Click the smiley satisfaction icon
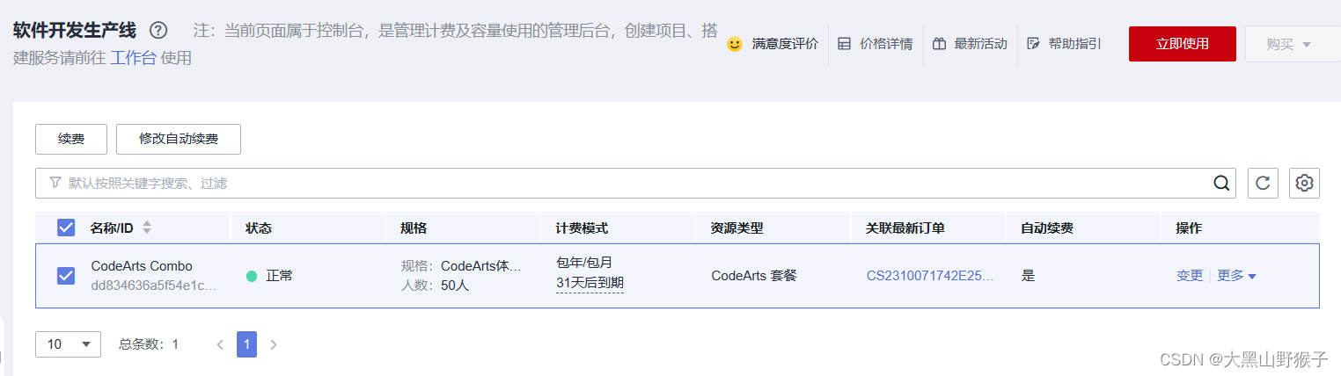The height and width of the screenshot is (376, 1341). pyautogui.click(x=735, y=44)
